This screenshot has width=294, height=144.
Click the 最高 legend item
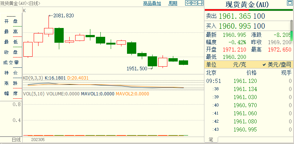(11, 32)
